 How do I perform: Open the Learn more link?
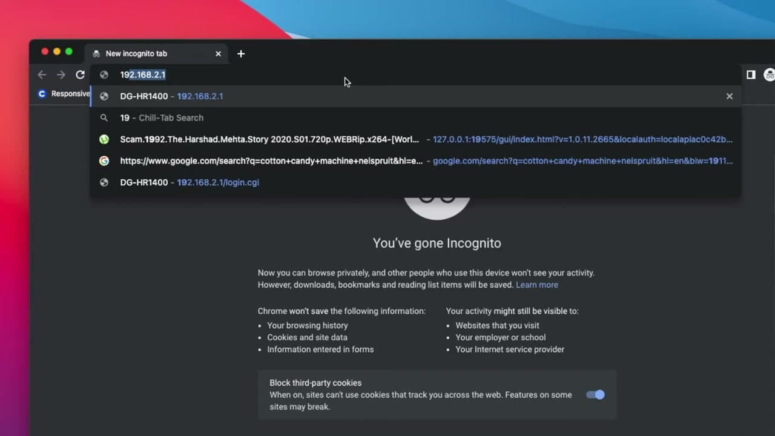point(537,285)
